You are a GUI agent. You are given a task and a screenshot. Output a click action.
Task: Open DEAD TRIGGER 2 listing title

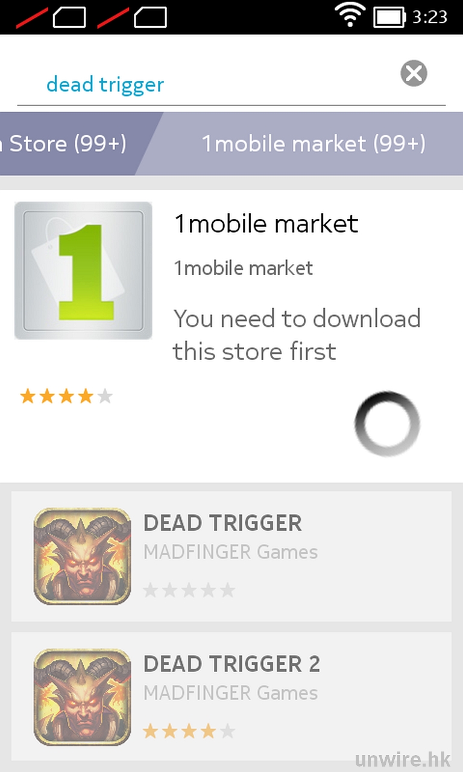(231, 664)
